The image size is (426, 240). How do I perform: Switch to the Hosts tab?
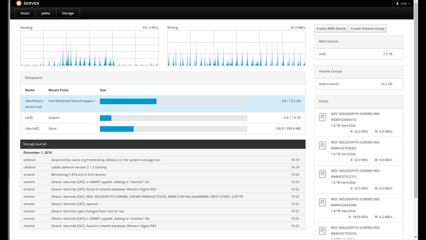tap(25, 13)
